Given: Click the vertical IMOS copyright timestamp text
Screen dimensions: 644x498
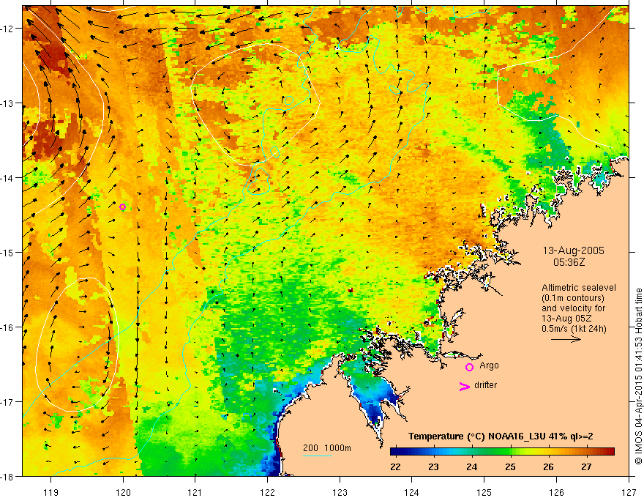Looking at the screenshot, I should [638, 377].
